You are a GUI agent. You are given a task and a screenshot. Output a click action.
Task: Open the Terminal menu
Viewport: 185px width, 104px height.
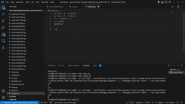pyautogui.click(x=45, y=2)
